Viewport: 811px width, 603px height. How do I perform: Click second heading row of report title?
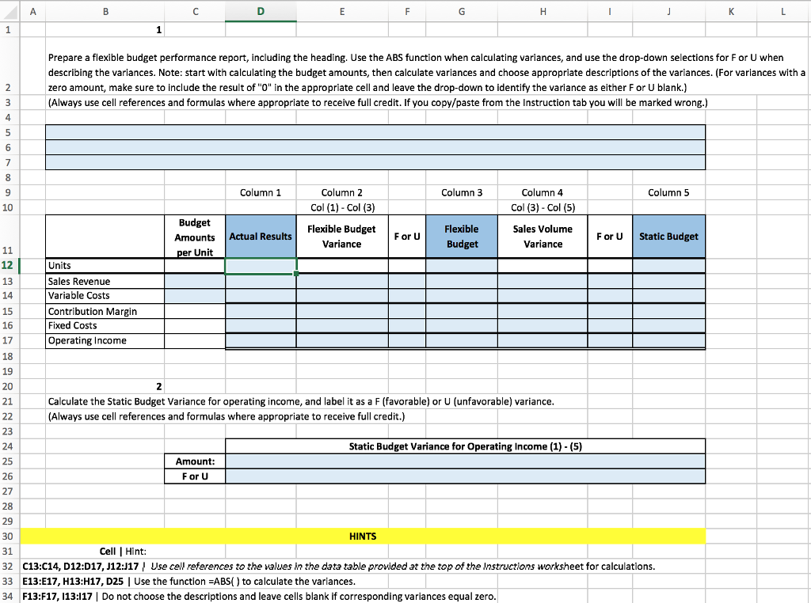(x=375, y=147)
